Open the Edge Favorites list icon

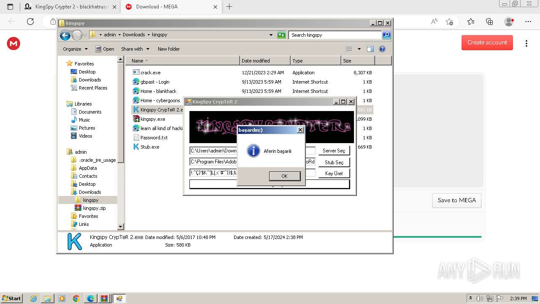(471, 22)
